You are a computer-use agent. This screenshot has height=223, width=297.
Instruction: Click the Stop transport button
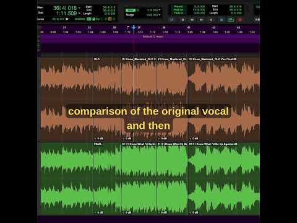point(222,20)
